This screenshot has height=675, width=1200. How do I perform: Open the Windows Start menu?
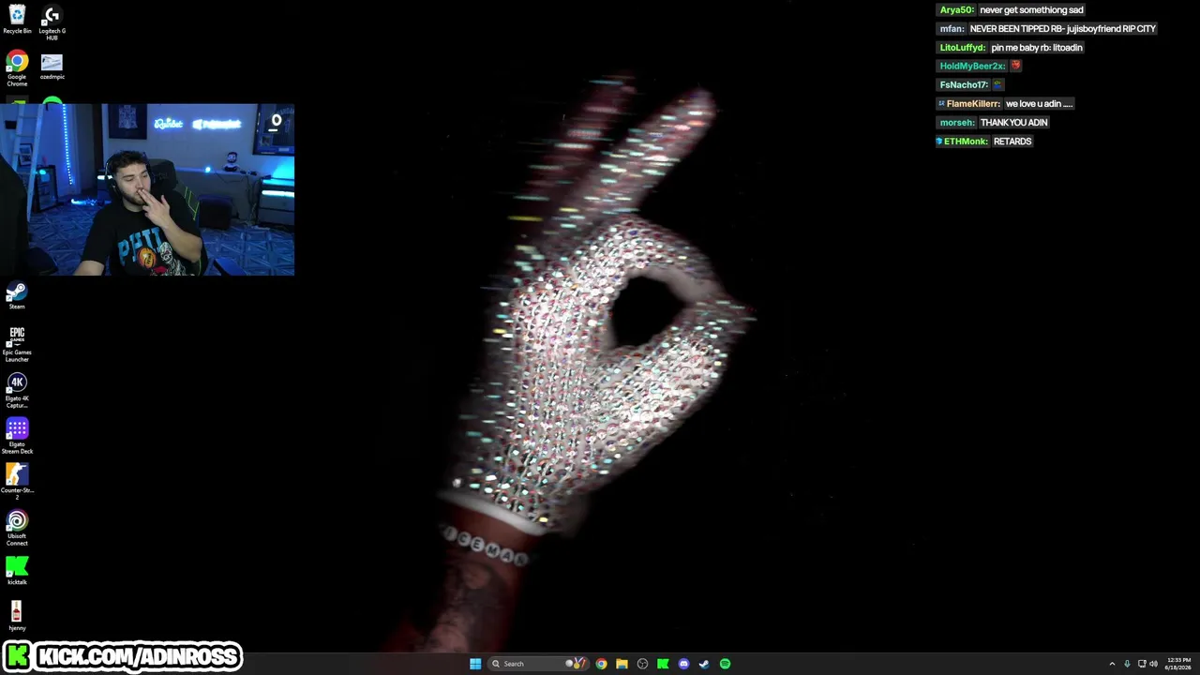click(x=475, y=664)
